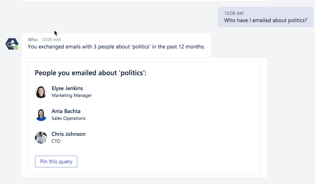Click the bot reply about 3 people exchanged emails
The image size is (315, 184).
click(116, 47)
